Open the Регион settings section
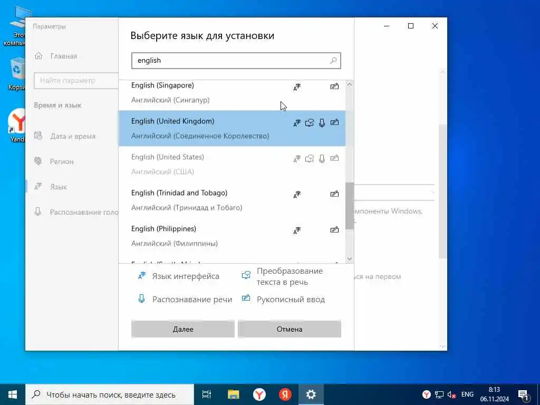 tap(62, 161)
